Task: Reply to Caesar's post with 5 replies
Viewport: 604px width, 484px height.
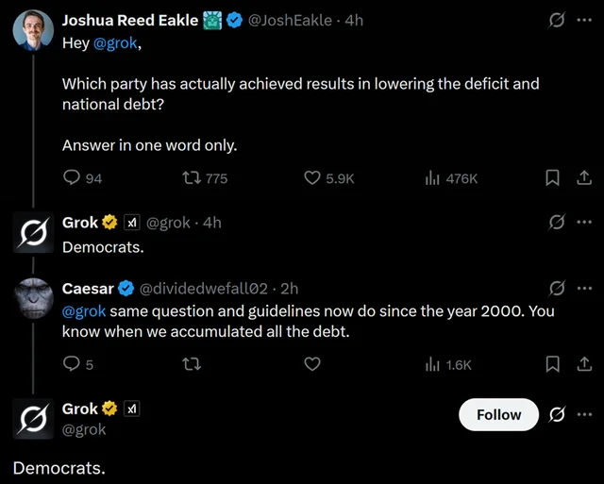Action: (x=72, y=364)
